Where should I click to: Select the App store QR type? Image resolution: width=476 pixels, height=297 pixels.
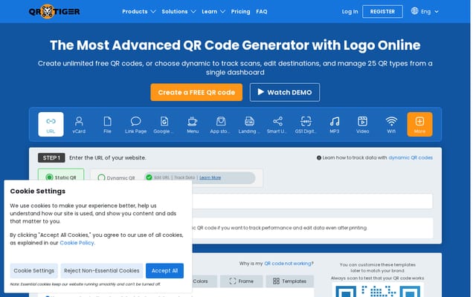pyautogui.click(x=221, y=124)
